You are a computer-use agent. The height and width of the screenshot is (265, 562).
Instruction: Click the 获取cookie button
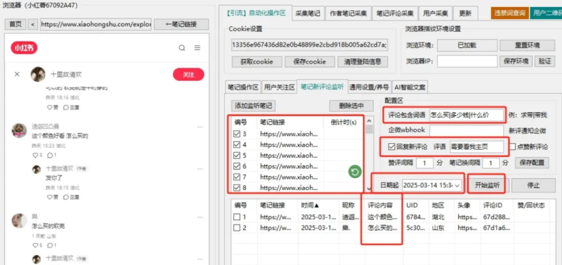coord(257,62)
